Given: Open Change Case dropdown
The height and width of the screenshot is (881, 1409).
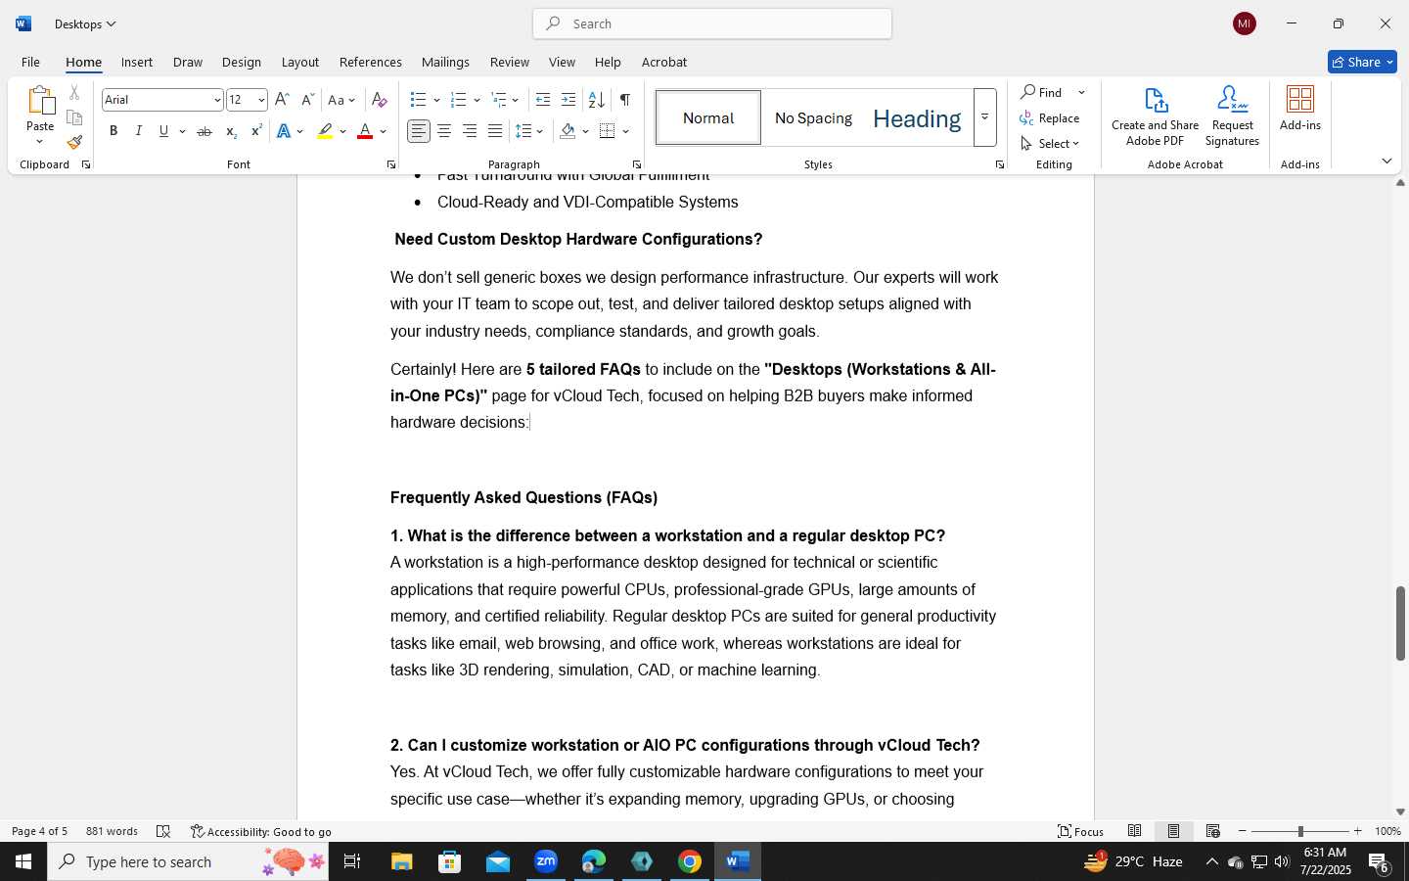Looking at the screenshot, I should click(x=341, y=100).
